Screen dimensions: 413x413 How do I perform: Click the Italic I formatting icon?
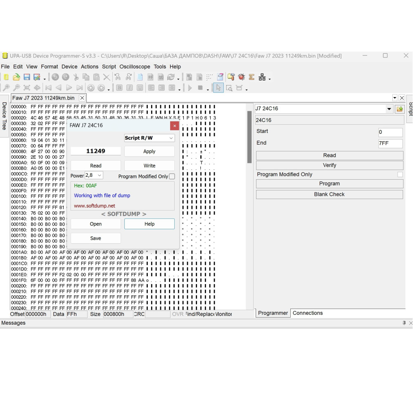point(129,88)
